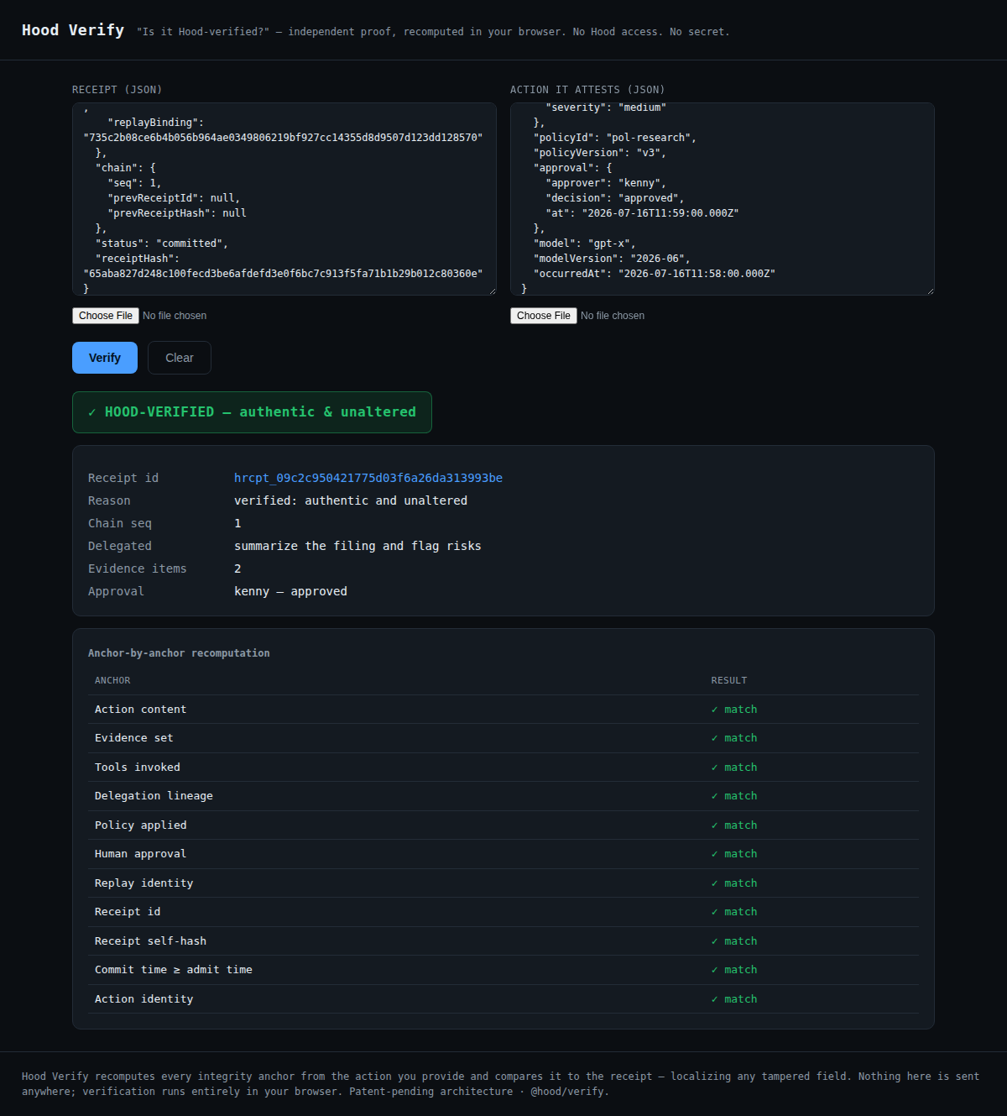This screenshot has height=1116, width=1007.
Task: Click the Reason value 'verified: authentic and unaltered'
Action: point(351,500)
